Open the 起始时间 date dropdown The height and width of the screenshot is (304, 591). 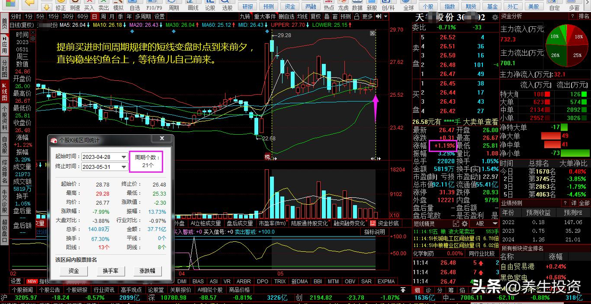(124, 157)
